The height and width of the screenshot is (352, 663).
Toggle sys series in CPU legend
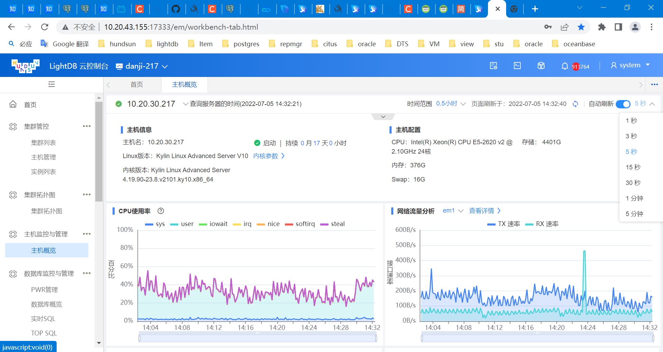155,224
